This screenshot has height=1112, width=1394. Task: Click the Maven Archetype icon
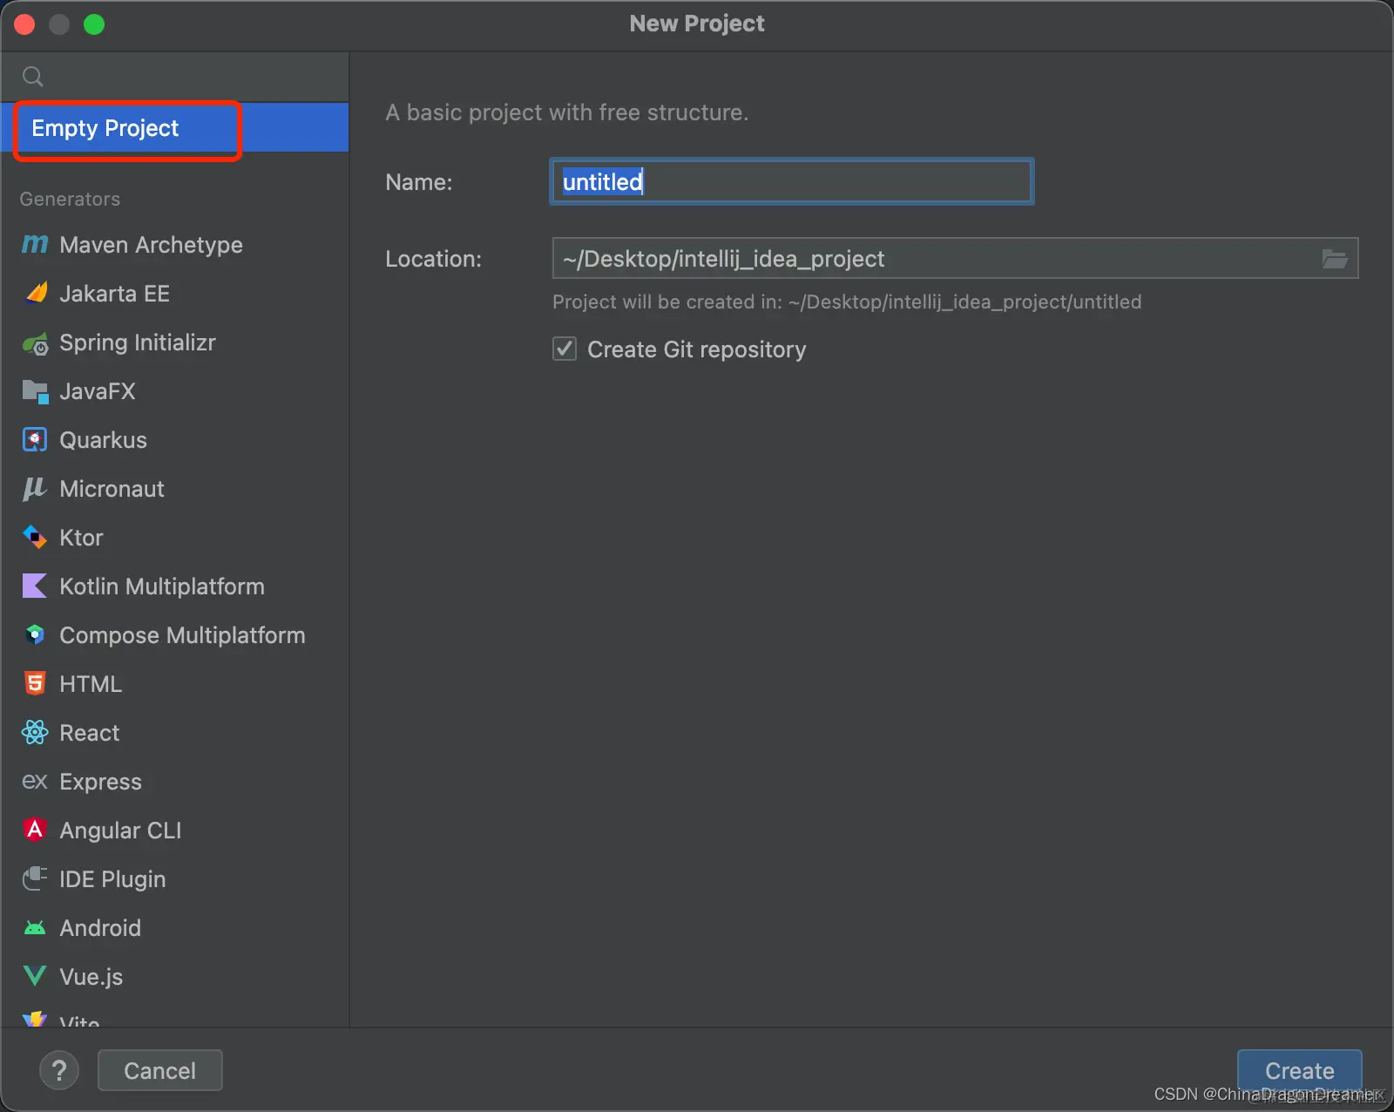(35, 245)
